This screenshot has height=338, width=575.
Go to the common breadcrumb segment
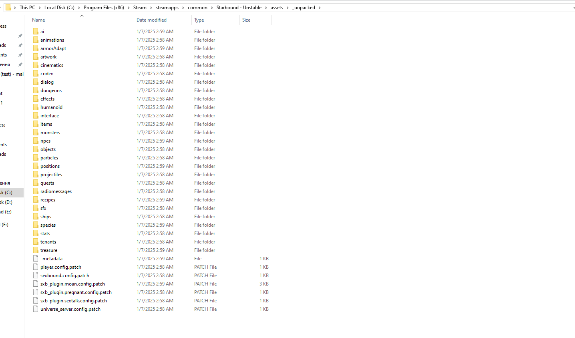pos(197,8)
